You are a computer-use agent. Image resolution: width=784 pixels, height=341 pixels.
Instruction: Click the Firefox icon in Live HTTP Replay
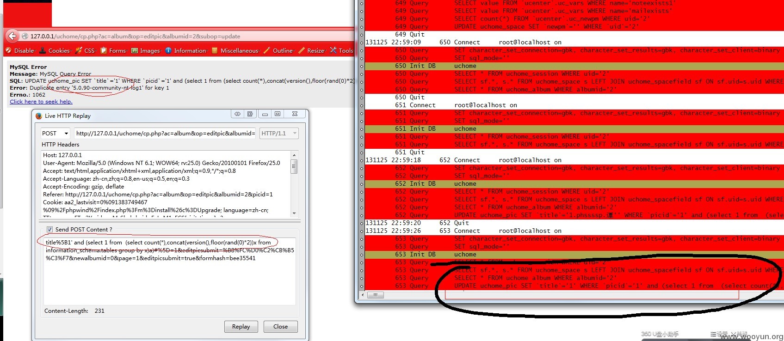(x=39, y=116)
